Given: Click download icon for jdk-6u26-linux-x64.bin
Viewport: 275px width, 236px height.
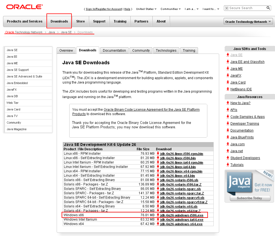Looking at the screenshot, I should (x=158, y=175).
